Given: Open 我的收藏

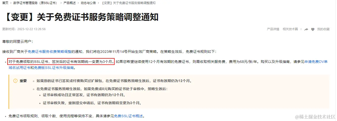Looking at the screenshot, I should (x=323, y=29).
